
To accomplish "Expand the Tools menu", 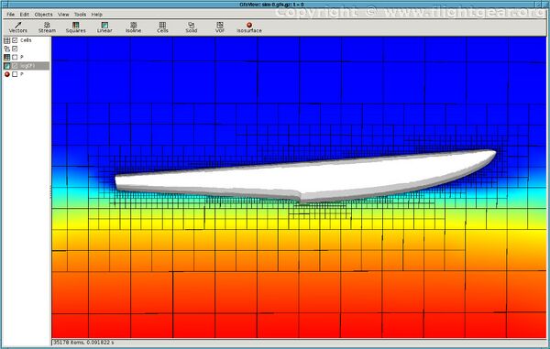I will [80, 15].
